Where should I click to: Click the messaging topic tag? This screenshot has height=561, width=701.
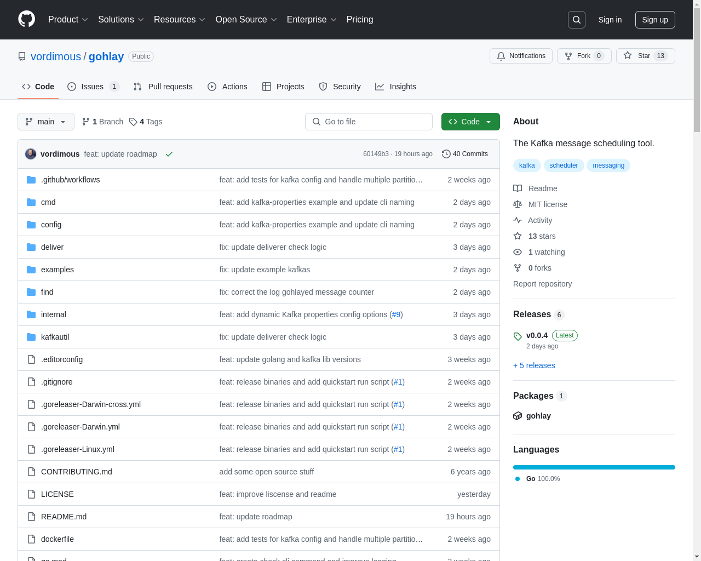click(608, 165)
